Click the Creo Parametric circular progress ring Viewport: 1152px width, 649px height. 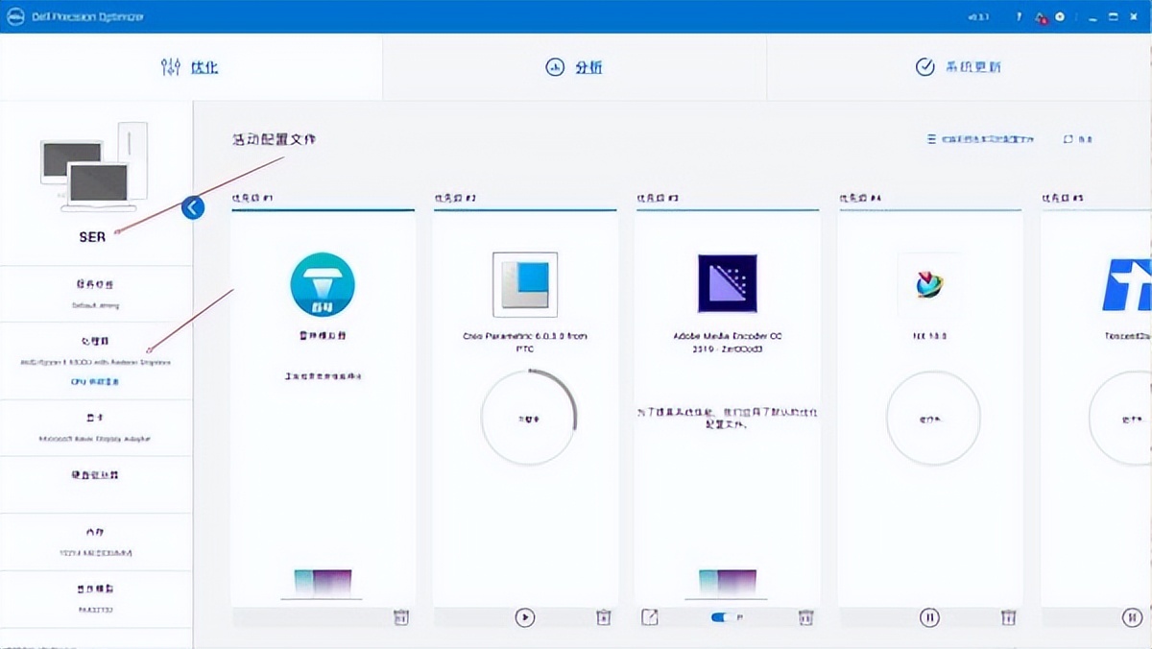527,419
